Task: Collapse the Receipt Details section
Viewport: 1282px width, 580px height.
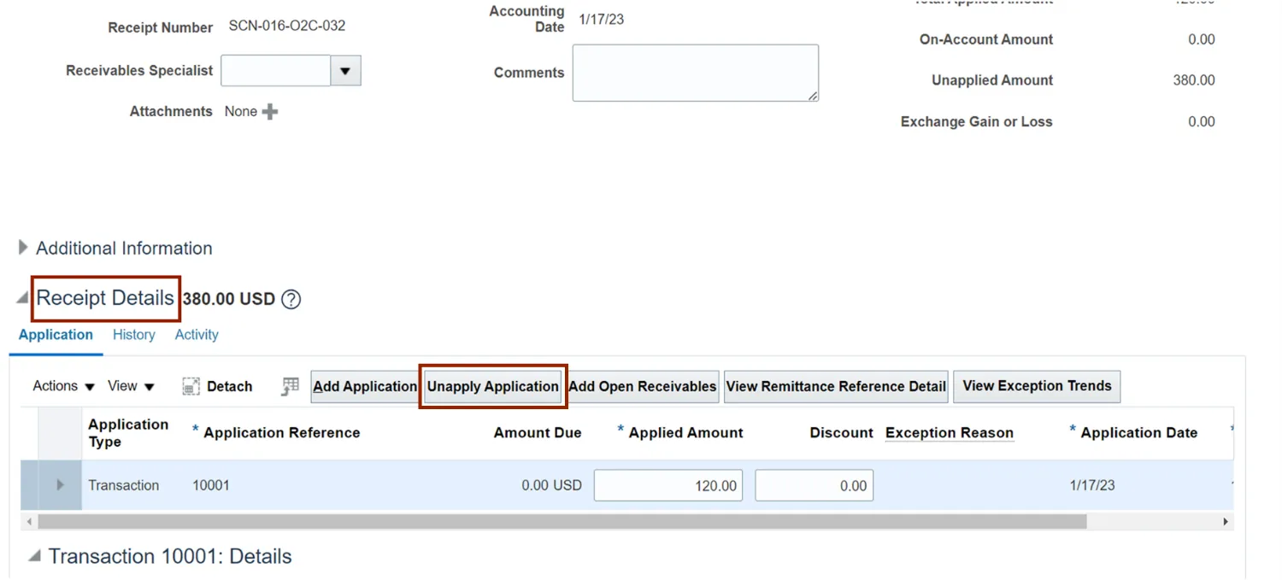Action: click(x=23, y=299)
